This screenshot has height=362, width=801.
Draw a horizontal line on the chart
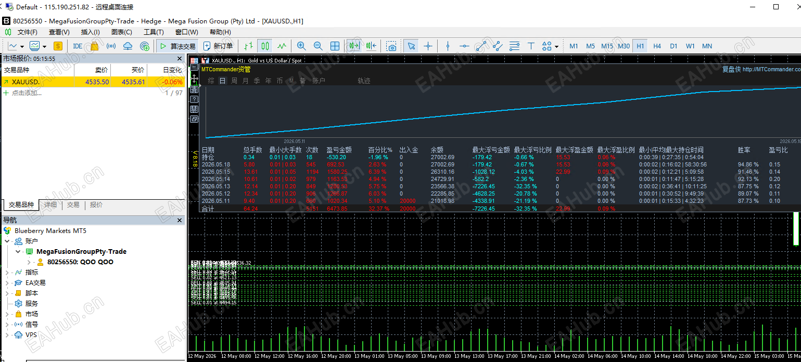pos(465,46)
